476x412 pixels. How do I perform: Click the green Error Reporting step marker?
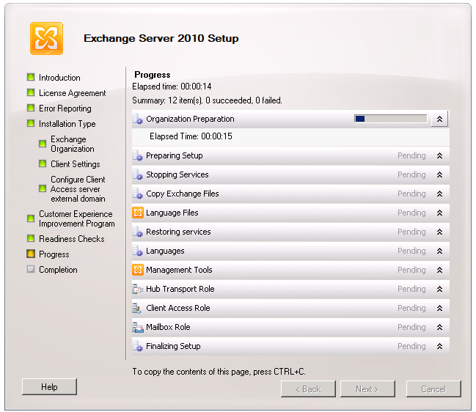coord(31,108)
